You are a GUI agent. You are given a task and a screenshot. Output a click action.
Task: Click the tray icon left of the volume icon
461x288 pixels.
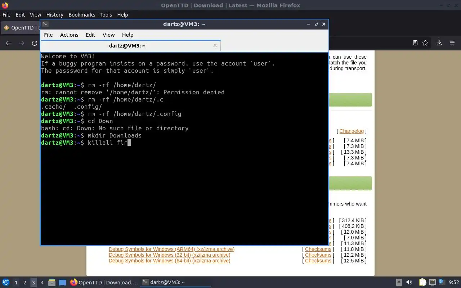tap(399, 282)
